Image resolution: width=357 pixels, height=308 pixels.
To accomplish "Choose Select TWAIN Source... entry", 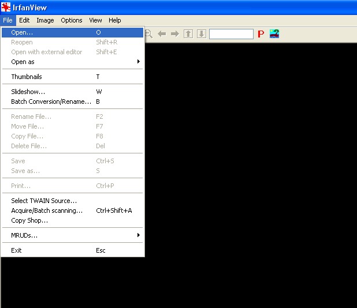I will click(x=72, y=201).
